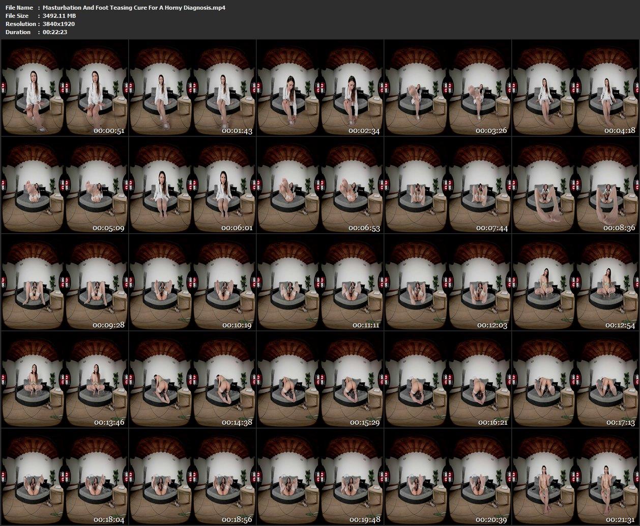Click the 00:05:09 timestamp overlay
Screen dimensions: 640x526
pyautogui.click(x=108, y=228)
